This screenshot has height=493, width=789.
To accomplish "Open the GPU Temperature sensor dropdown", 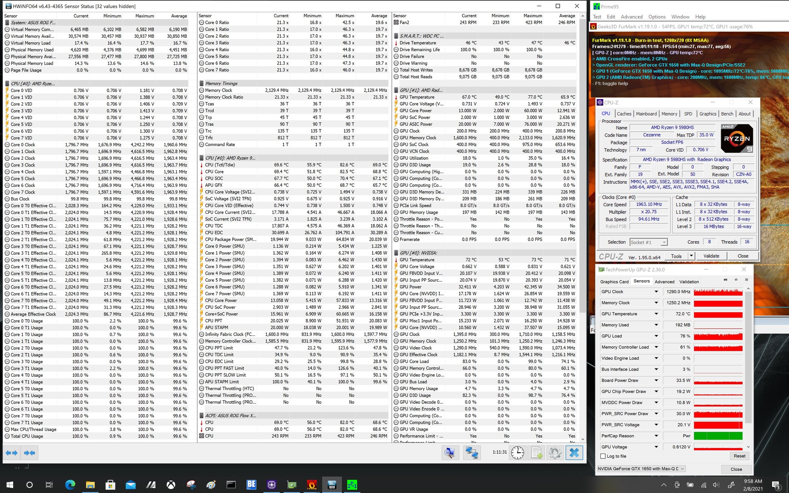I will point(656,314).
